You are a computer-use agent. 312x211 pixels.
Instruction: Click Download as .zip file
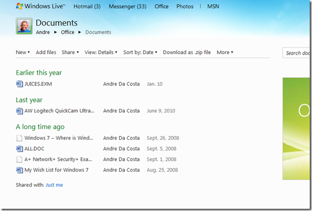pyautogui.click(x=187, y=52)
